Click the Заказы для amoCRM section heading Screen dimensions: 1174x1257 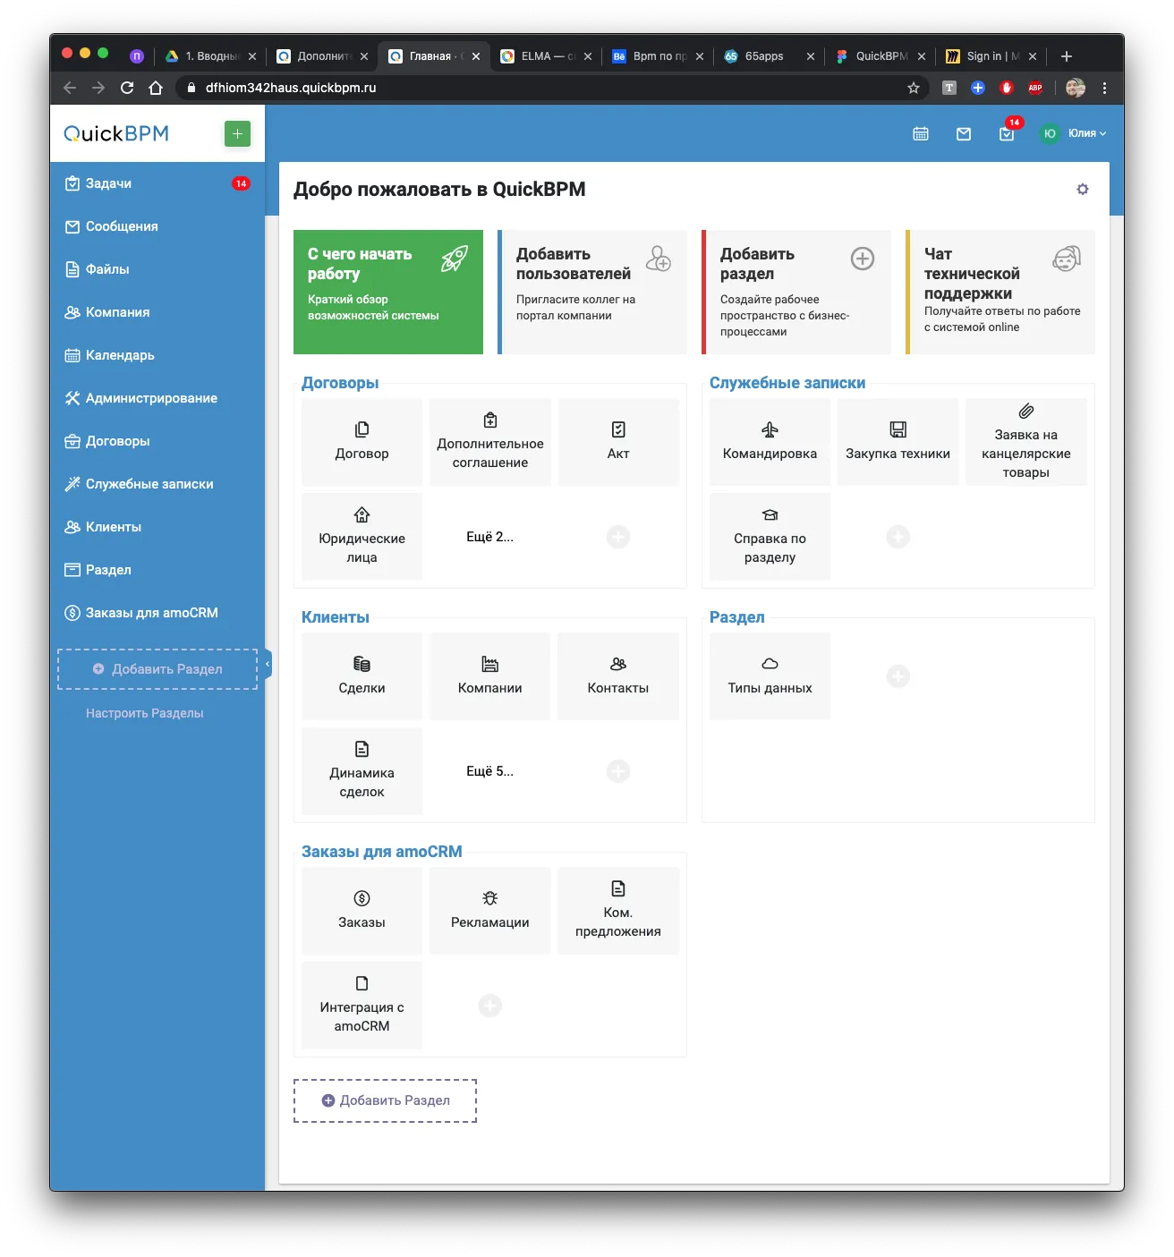[382, 852]
